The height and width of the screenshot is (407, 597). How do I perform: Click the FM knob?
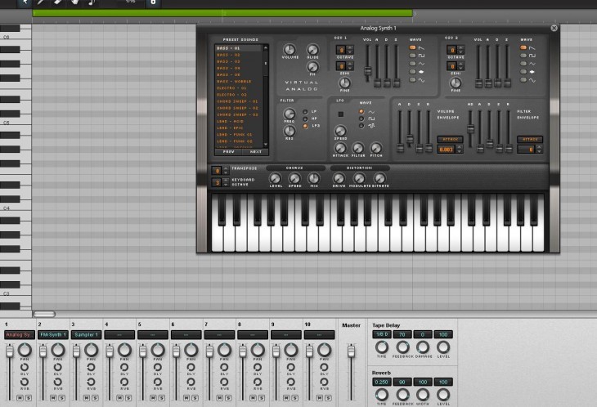pyautogui.click(x=312, y=67)
